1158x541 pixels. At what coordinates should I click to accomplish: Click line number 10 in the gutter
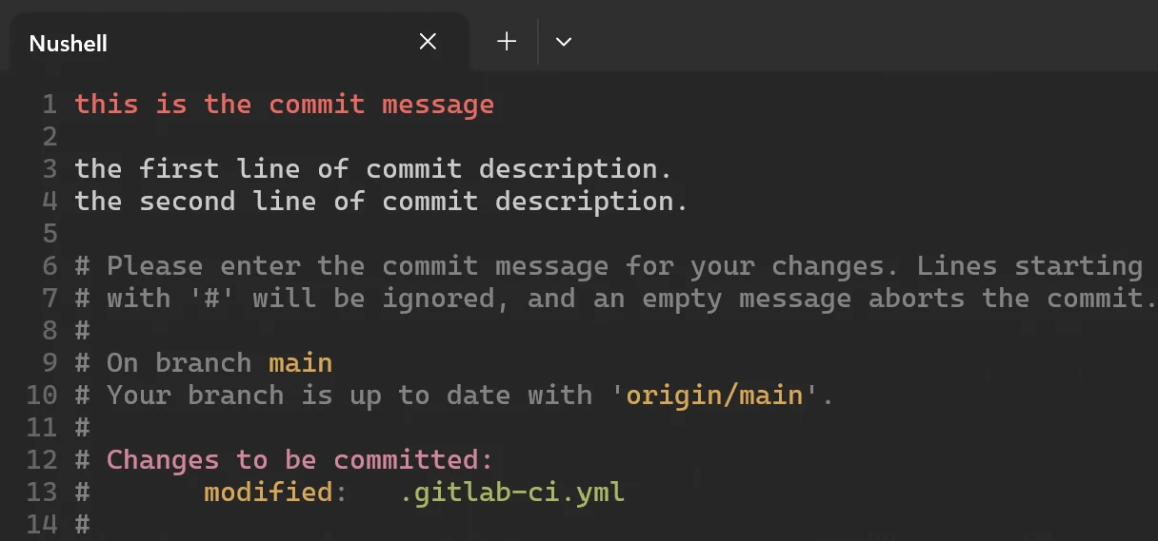tap(42, 396)
